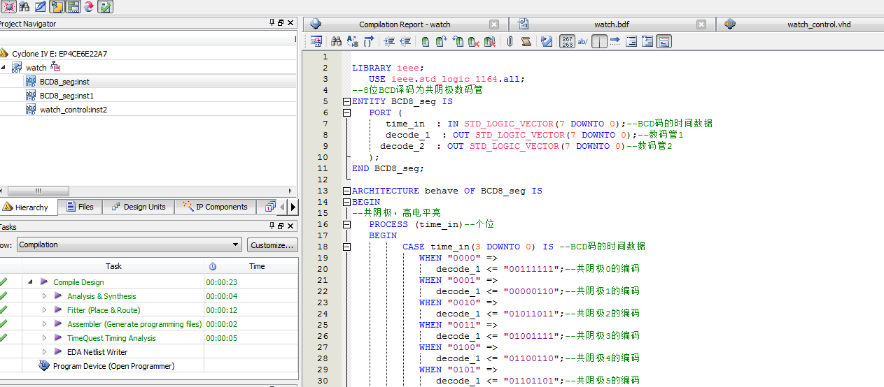Click Program Device (Open Programmer)
Screen dimensions: 884x387
click(x=113, y=366)
